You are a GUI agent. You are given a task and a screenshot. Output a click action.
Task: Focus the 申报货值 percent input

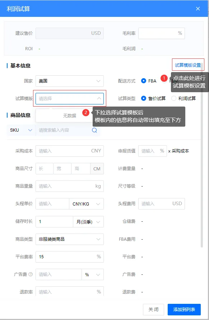point(153,151)
